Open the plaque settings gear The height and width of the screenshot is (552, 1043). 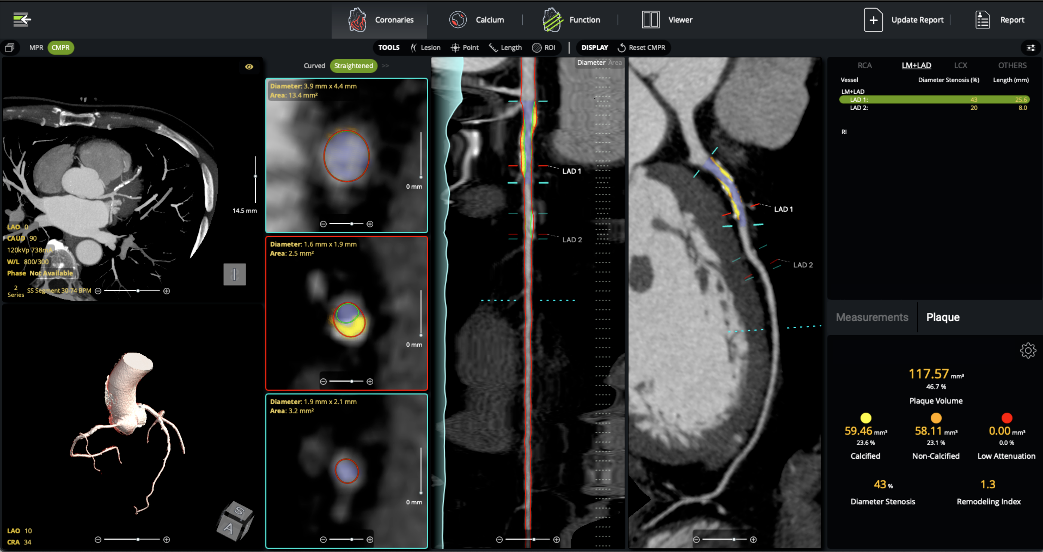pos(1028,350)
